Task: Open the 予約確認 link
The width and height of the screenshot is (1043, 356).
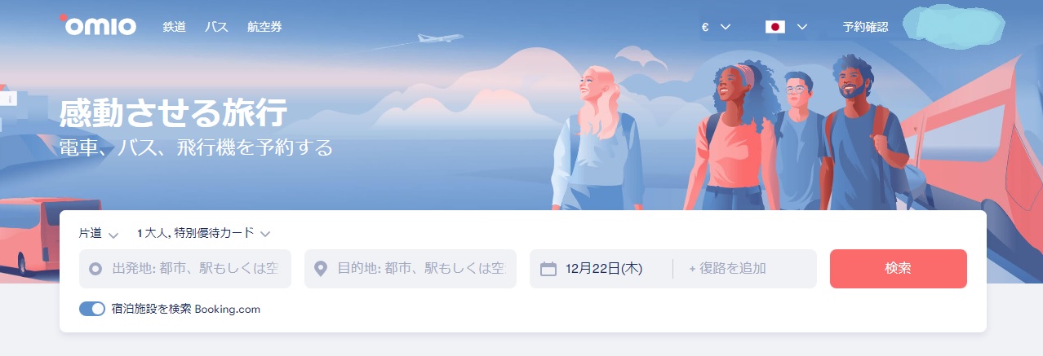Action: tap(866, 27)
